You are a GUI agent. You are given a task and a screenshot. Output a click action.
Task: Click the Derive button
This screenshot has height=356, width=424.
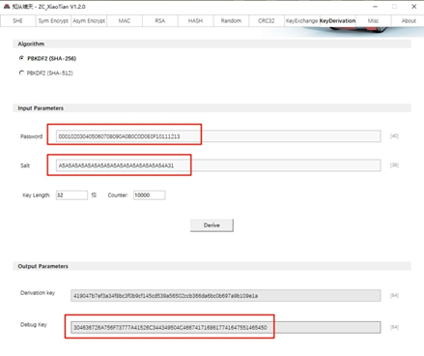click(212, 225)
